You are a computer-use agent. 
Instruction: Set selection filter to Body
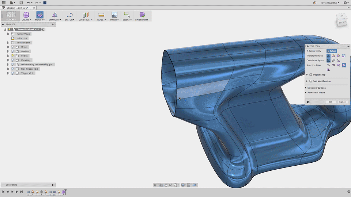click(328, 70)
